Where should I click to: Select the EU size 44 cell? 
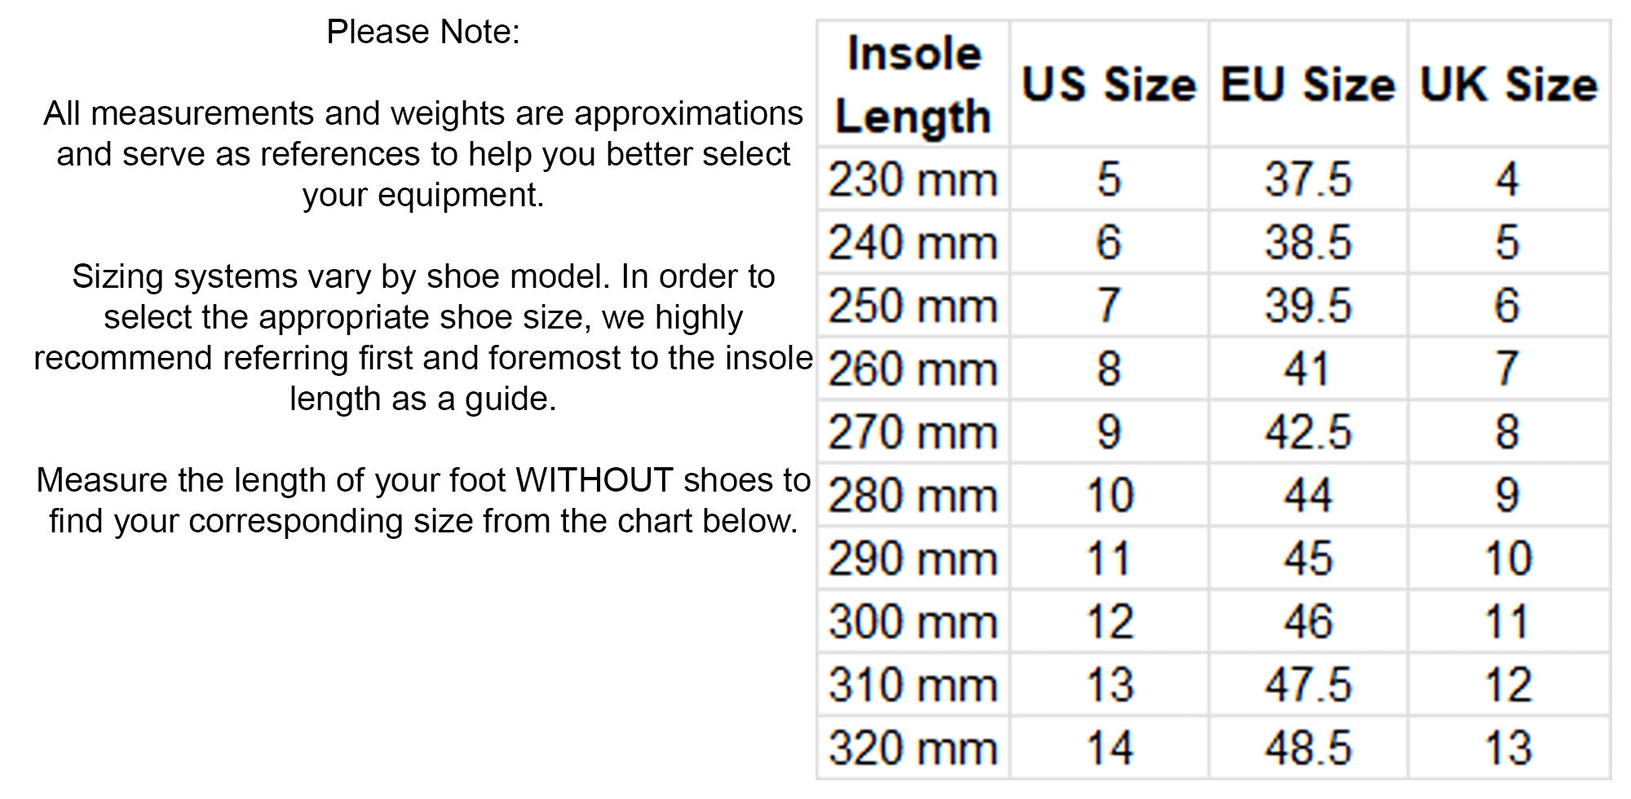tap(1307, 495)
